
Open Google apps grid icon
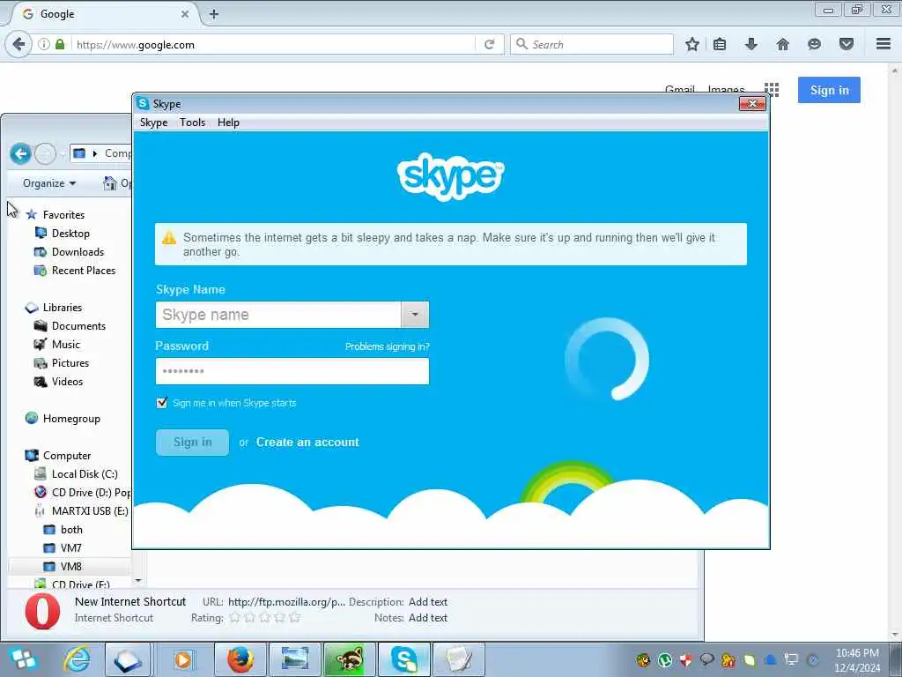click(772, 89)
